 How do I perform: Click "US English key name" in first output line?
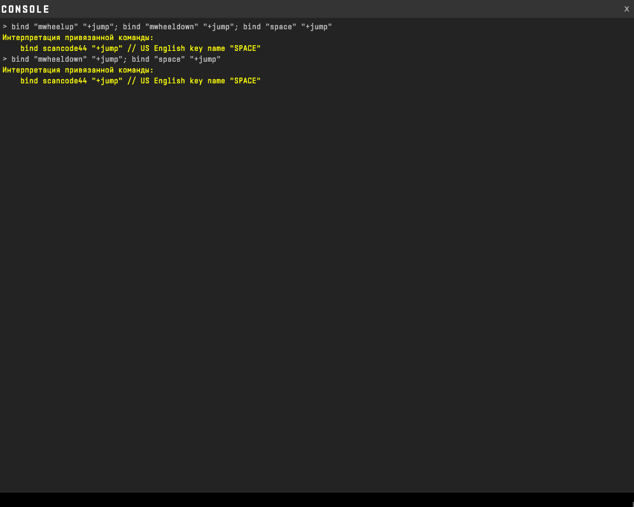coord(183,48)
